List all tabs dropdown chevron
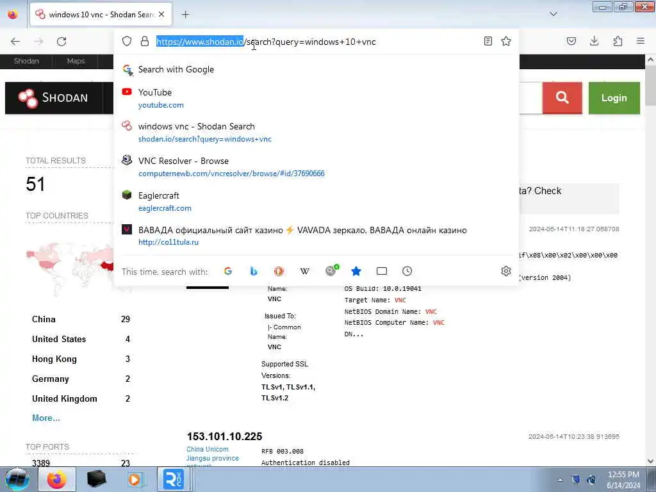The height and width of the screenshot is (492, 656). (x=553, y=14)
